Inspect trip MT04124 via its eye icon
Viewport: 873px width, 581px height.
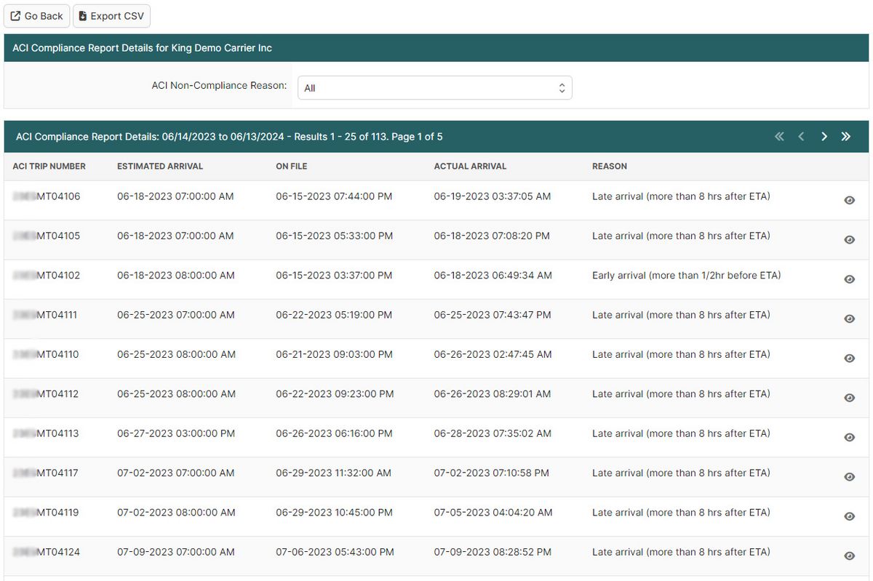[849, 556]
